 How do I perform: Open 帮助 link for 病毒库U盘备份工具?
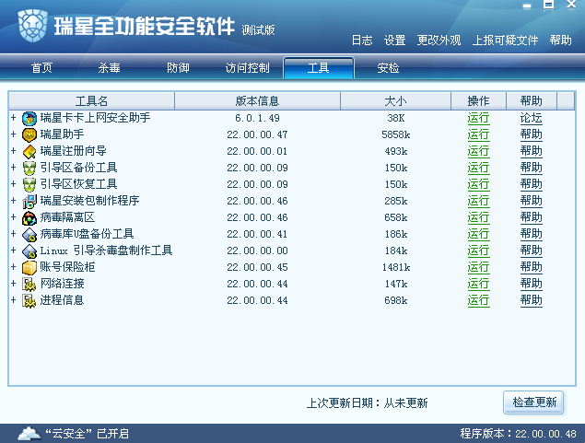532,235
